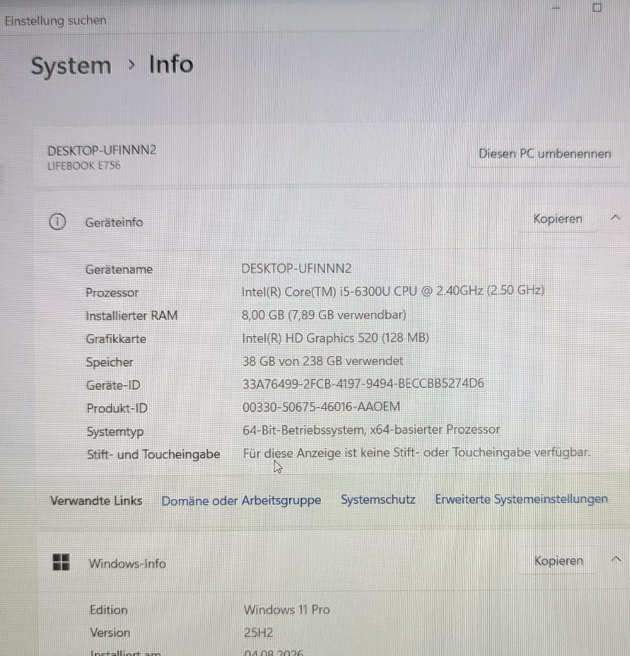
Task: Click the Installierter RAM label
Action: point(132,315)
